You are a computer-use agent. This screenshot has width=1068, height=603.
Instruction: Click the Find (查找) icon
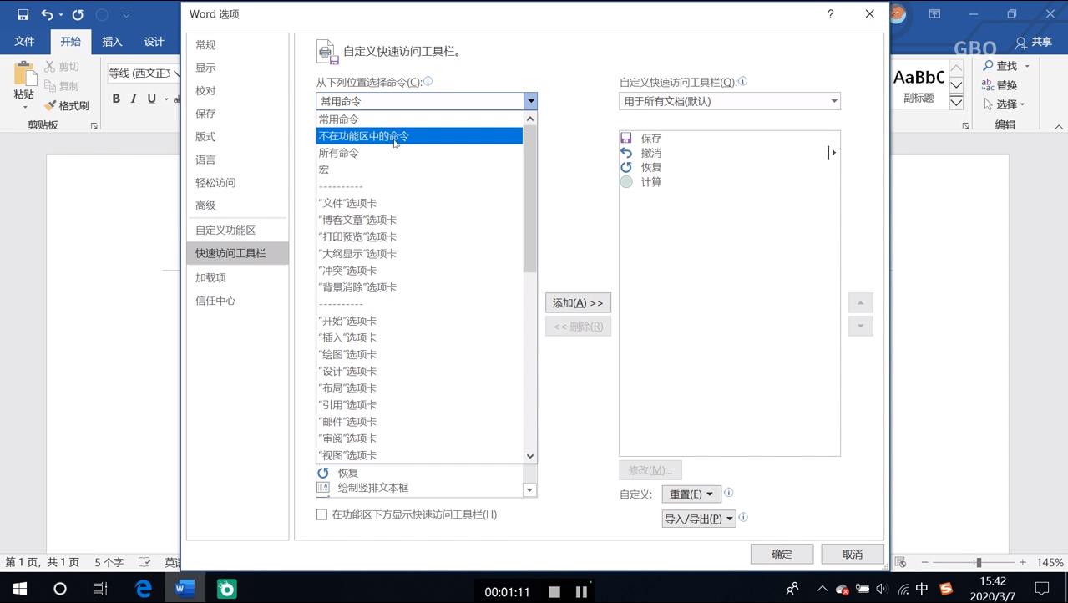coord(988,66)
